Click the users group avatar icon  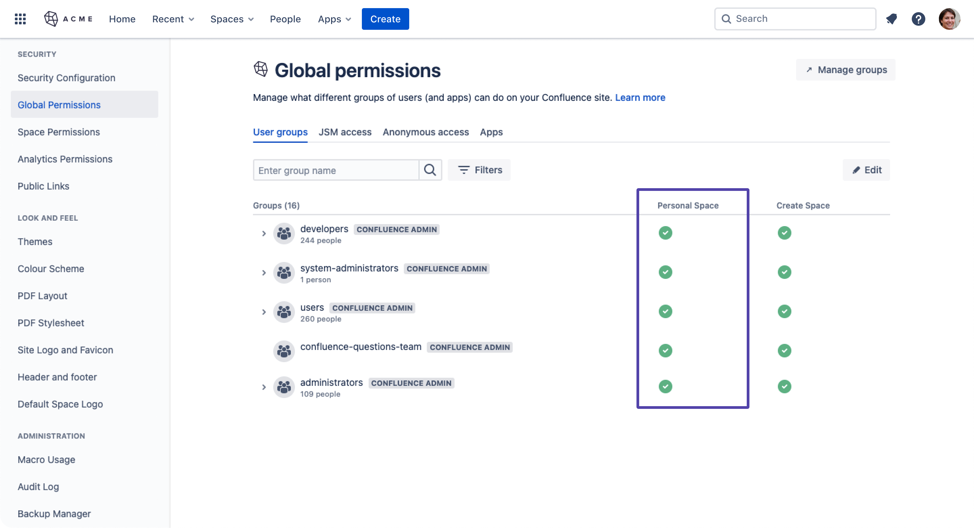coord(284,312)
